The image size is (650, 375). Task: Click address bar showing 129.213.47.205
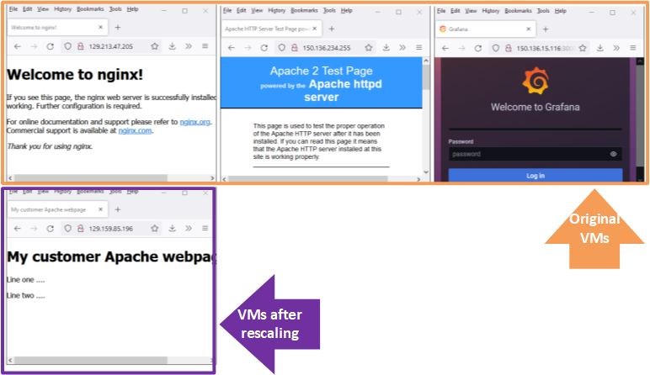tap(111, 46)
